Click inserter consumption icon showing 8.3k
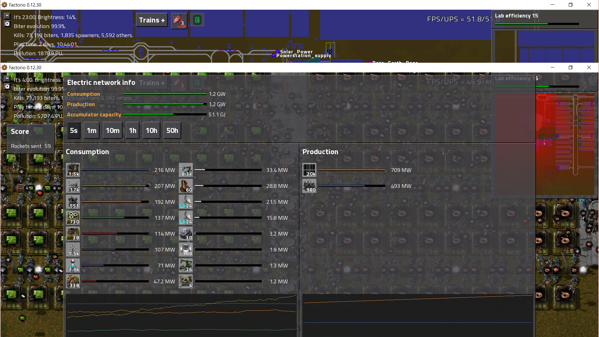This screenshot has height=337, width=599. tap(186, 170)
